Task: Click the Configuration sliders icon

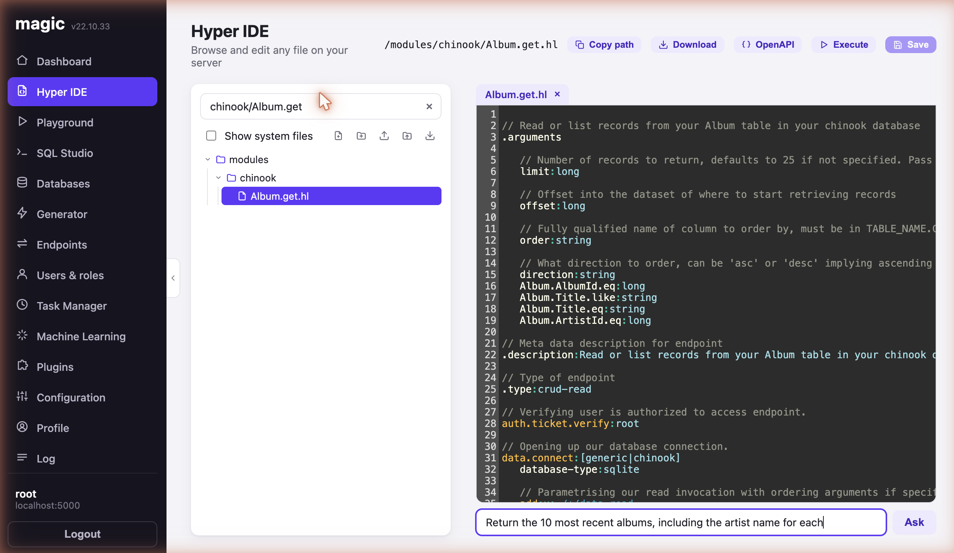Action: [22, 397]
